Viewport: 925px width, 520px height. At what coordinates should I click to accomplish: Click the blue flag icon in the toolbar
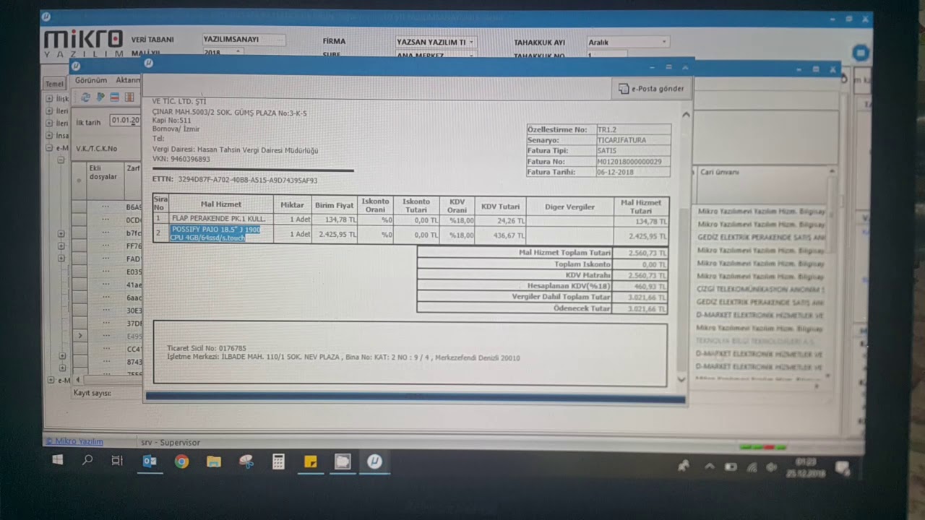pos(100,97)
